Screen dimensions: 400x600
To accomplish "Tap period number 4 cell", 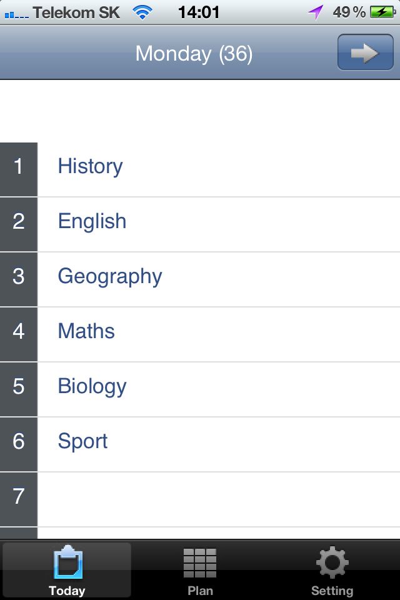I will 18,331.
